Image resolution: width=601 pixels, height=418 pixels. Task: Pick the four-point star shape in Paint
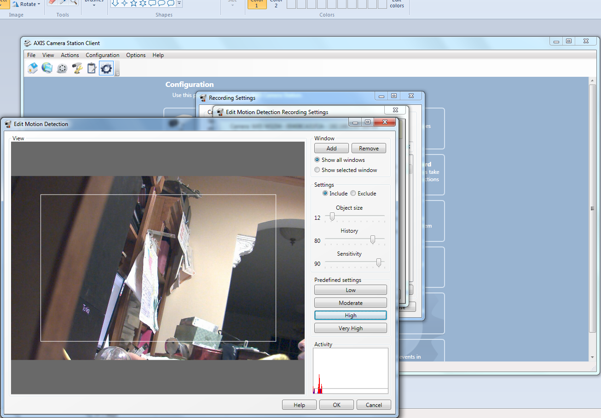pos(124,3)
